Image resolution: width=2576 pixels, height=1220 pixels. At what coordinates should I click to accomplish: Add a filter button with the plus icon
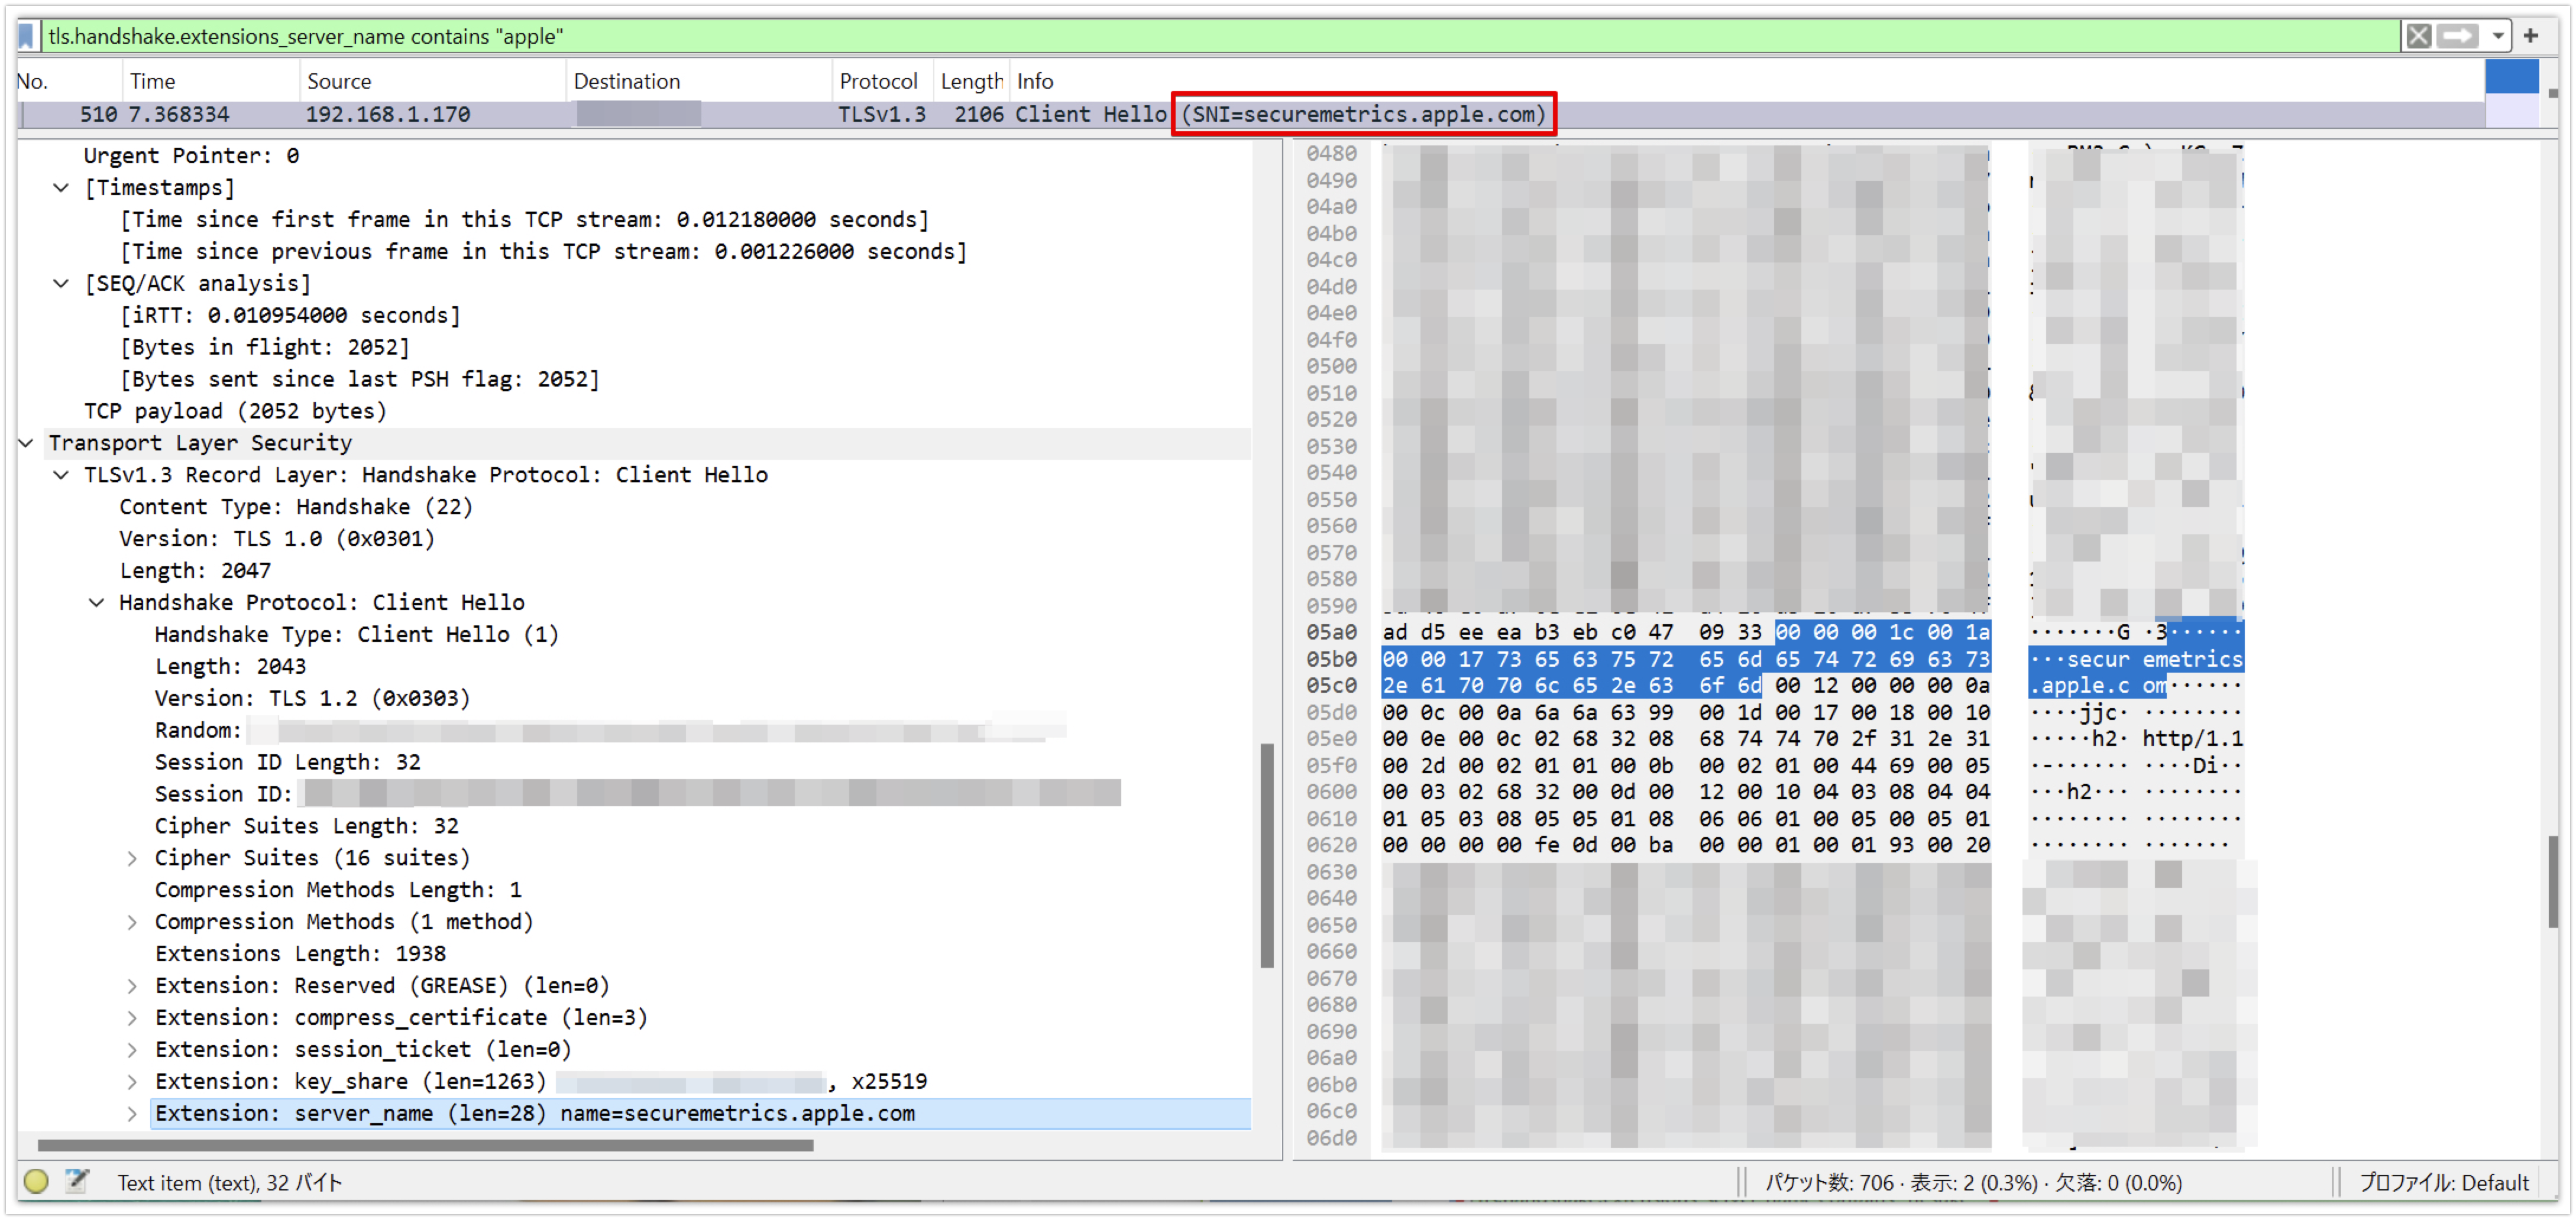[x=2531, y=36]
